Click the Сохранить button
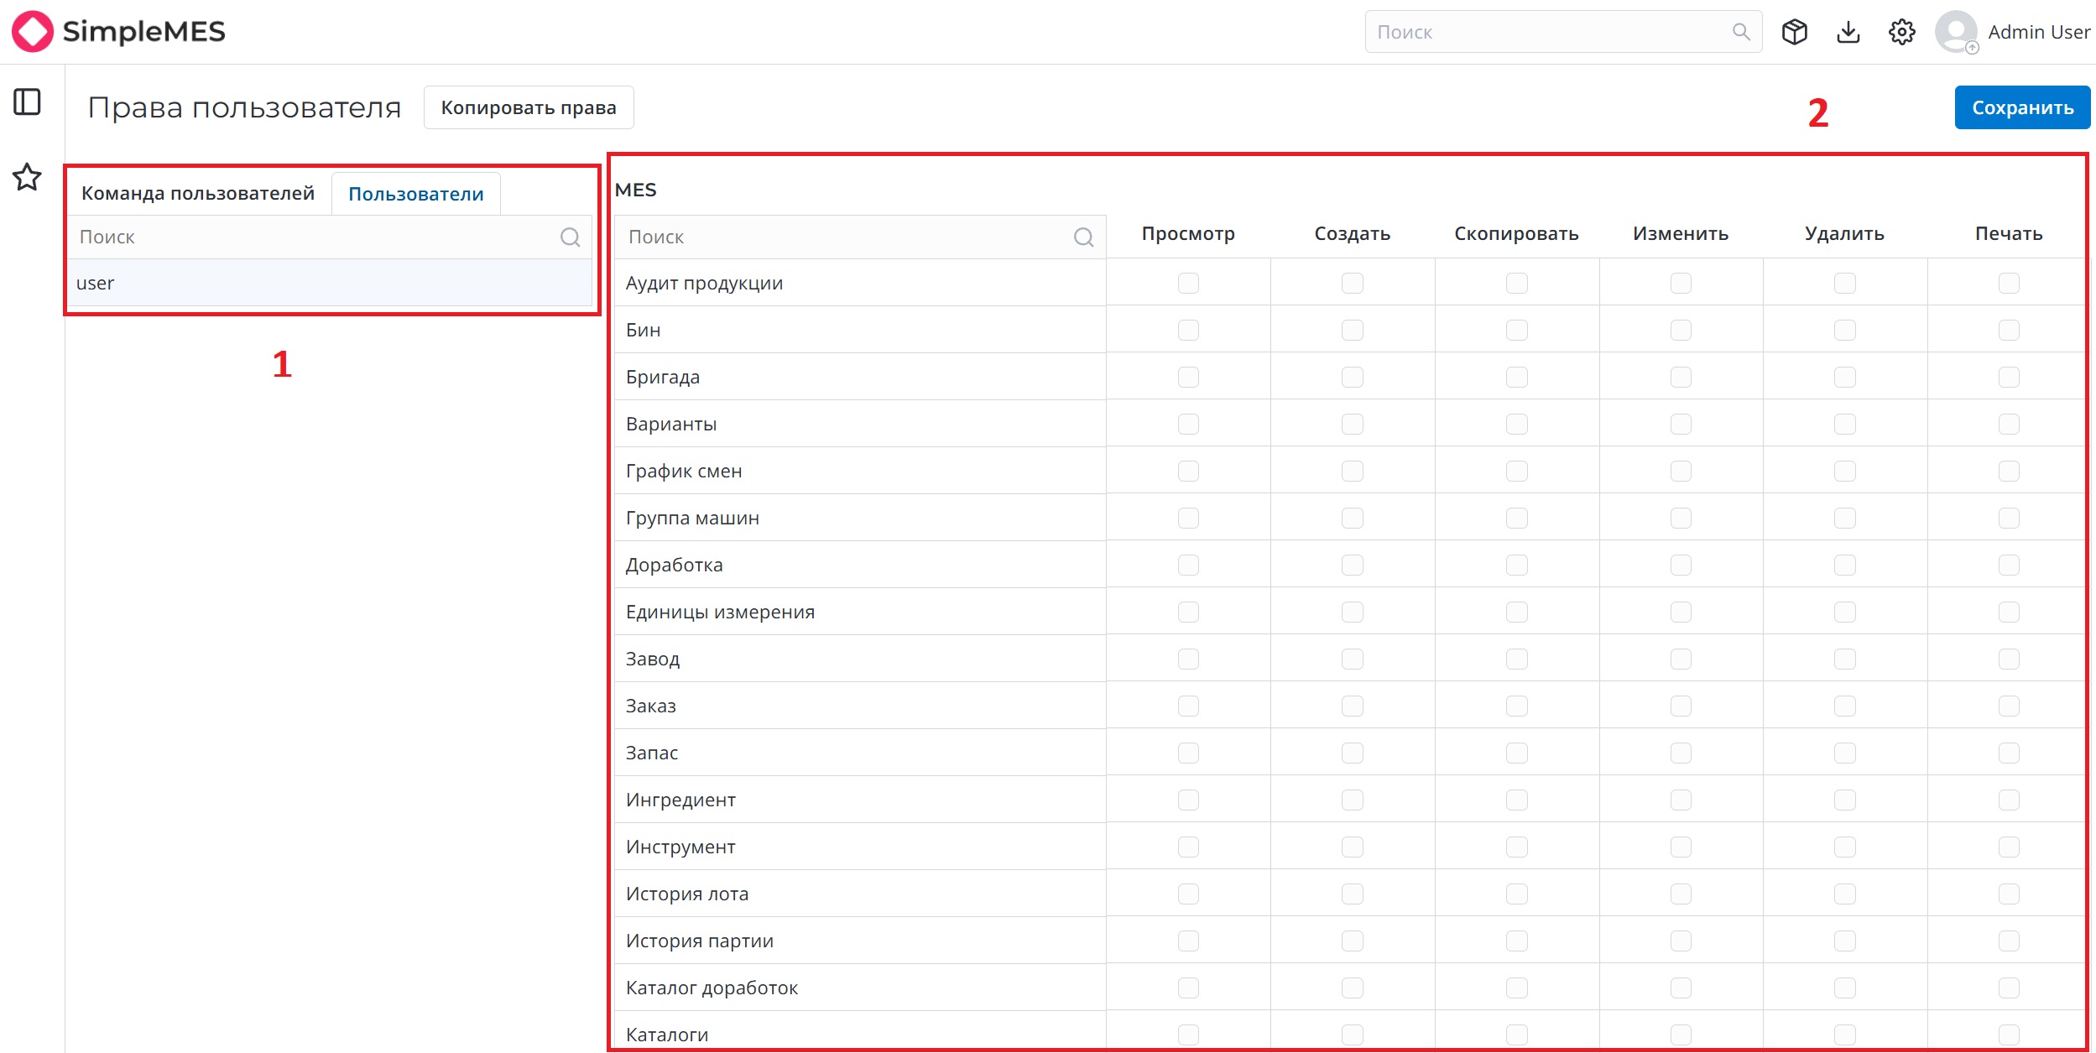 tap(2022, 107)
